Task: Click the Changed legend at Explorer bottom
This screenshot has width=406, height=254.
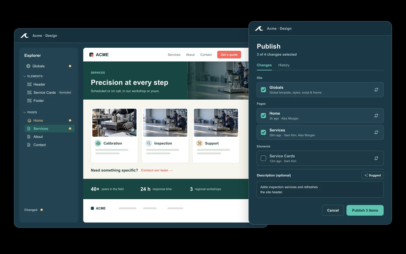Action: click(33, 210)
